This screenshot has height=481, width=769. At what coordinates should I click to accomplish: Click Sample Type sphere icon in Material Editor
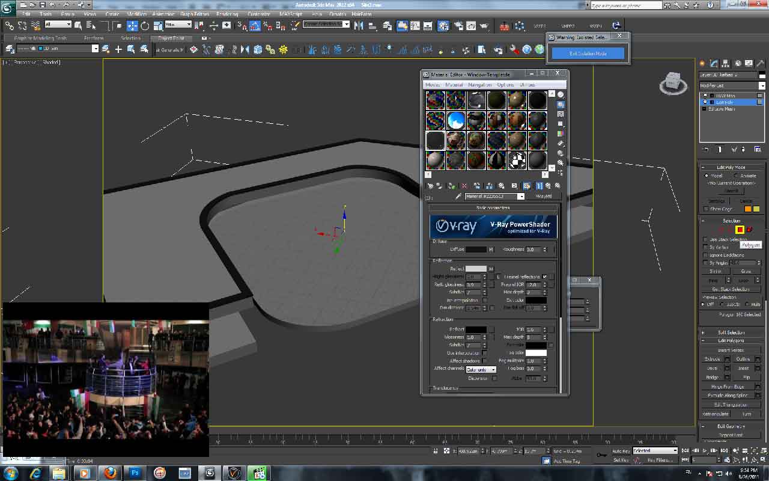pos(561,94)
